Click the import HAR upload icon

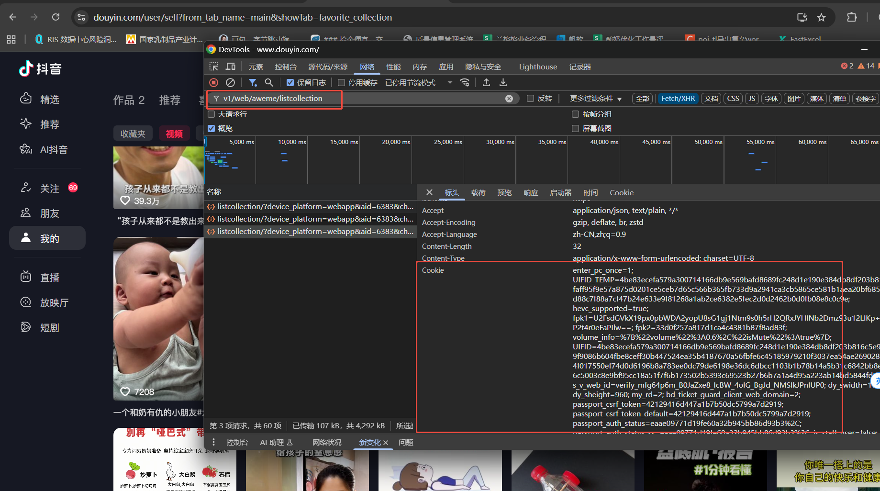486,82
